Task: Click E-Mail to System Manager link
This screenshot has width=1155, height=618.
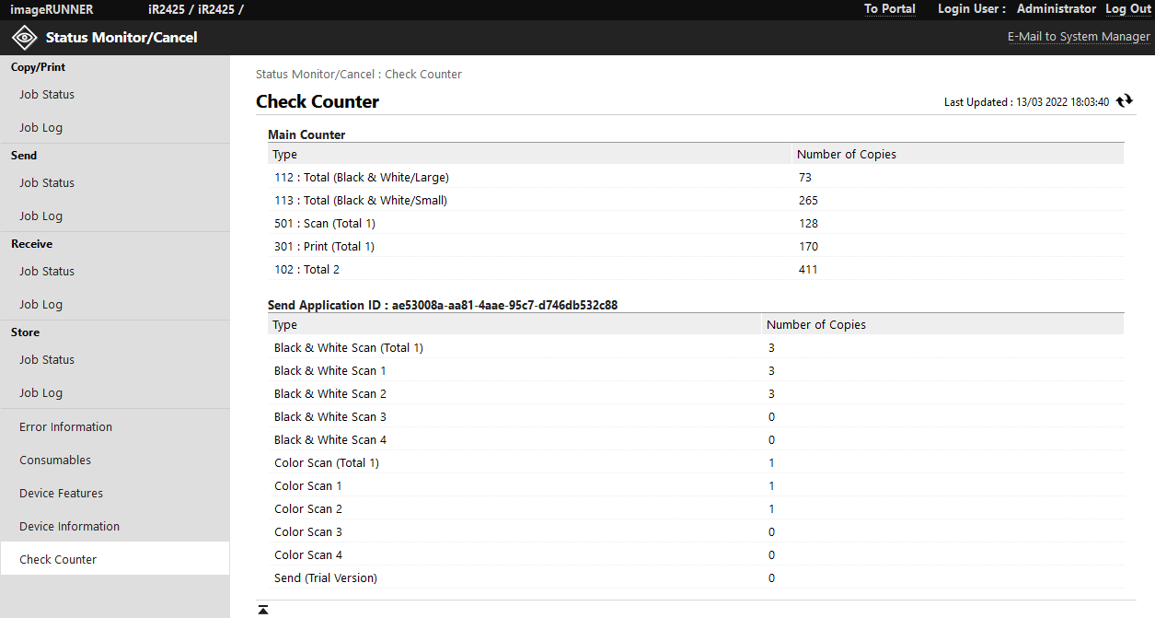Action: point(1079,37)
